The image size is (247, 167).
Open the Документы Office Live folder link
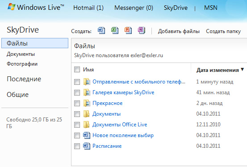click(x=120, y=125)
